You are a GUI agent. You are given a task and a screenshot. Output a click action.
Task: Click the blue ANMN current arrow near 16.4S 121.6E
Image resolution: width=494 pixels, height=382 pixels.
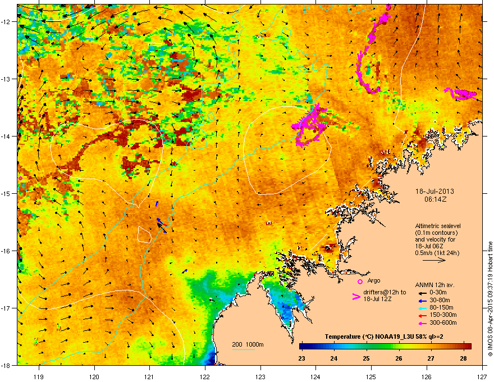185,271
